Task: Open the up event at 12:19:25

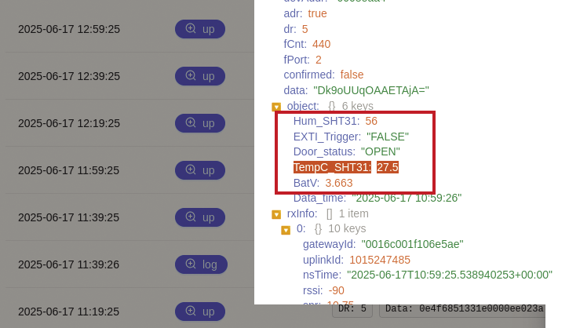Action: pyautogui.click(x=200, y=123)
